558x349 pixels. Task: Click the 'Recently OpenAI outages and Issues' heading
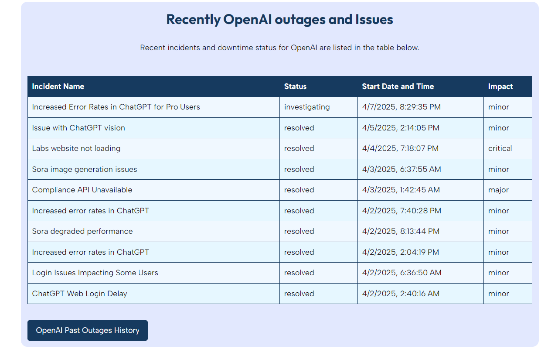coord(280,19)
